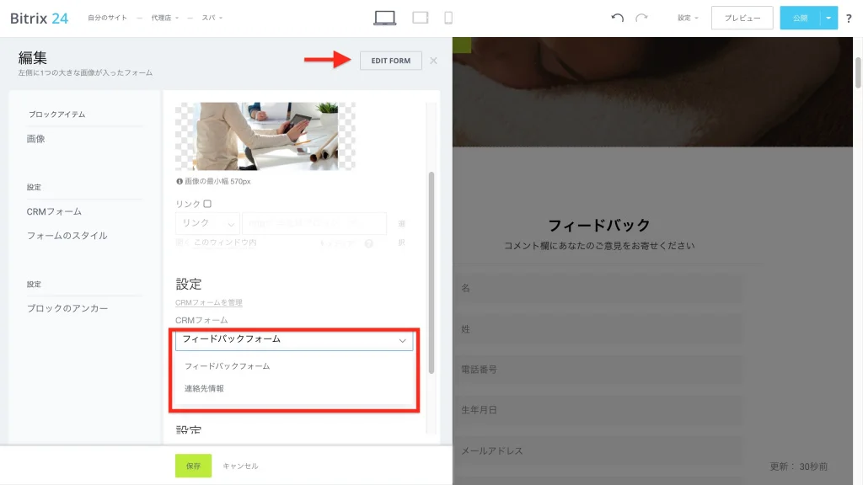The image size is (863, 485).
Task: Open the 公開 button dropdown arrow
Action: [x=828, y=19]
